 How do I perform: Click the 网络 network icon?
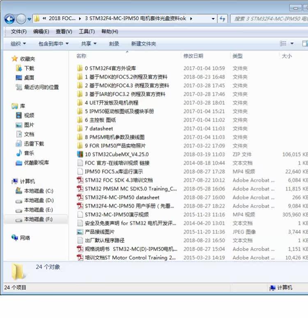(x=15, y=238)
